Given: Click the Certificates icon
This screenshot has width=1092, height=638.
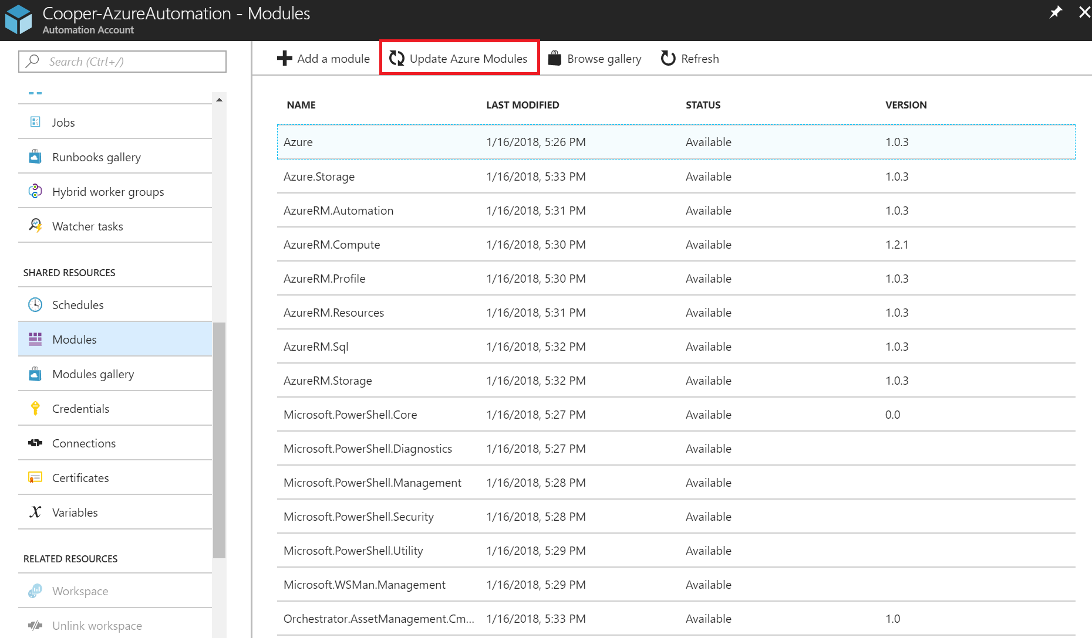Looking at the screenshot, I should pyautogui.click(x=35, y=477).
